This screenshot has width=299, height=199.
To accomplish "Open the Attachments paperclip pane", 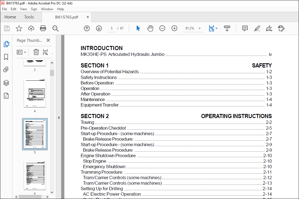I will [x=6, y=70].
